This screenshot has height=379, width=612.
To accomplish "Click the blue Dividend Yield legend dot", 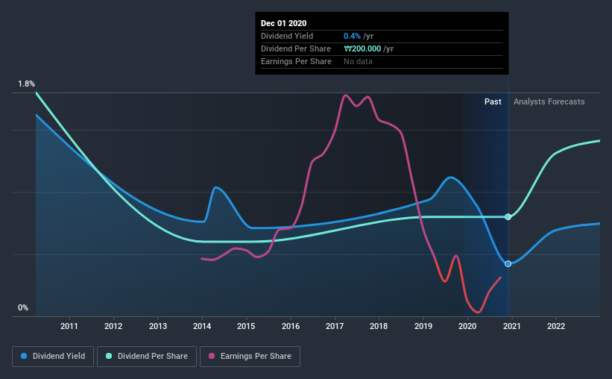I will (24, 356).
